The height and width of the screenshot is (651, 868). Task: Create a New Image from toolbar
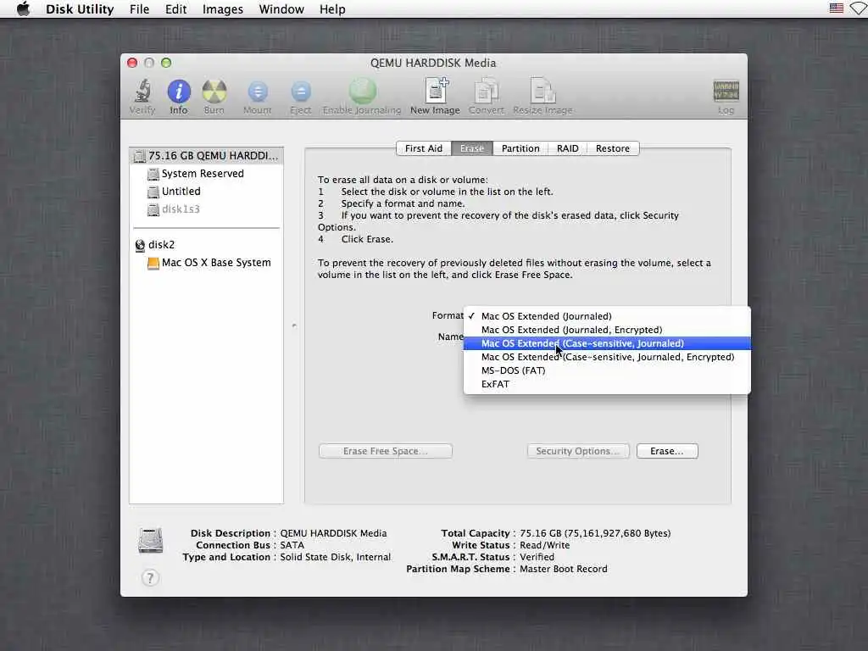click(436, 91)
